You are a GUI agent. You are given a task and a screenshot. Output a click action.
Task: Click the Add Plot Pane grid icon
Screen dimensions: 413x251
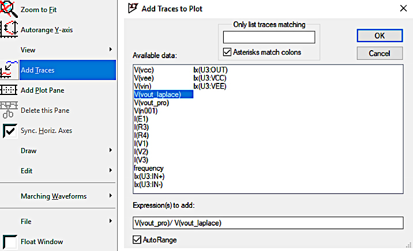[9, 90]
